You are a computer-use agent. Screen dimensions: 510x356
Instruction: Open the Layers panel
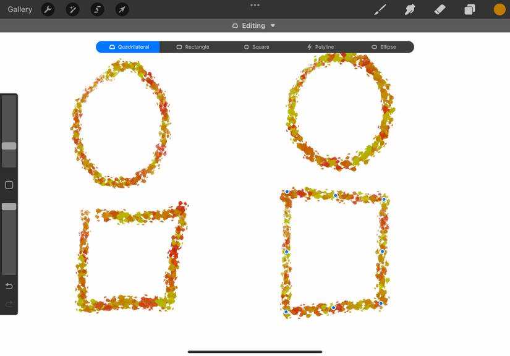tap(469, 9)
